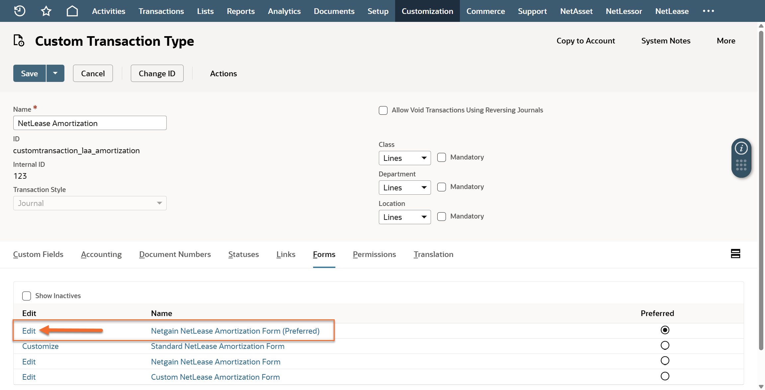Screen dimensions: 765x390
Task: Click the record page icon beside title
Action: 19,41
